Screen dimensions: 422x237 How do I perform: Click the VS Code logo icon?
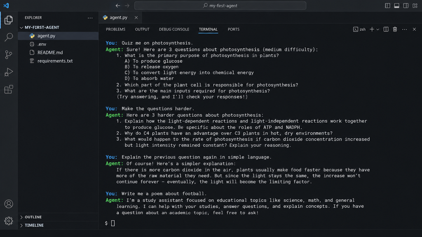tap(6, 5)
